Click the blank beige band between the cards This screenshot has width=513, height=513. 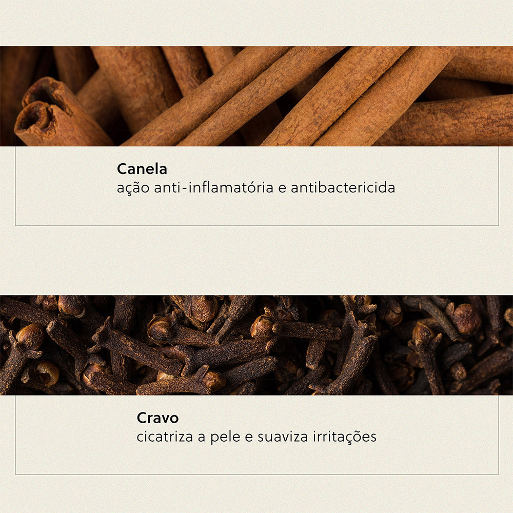256,261
